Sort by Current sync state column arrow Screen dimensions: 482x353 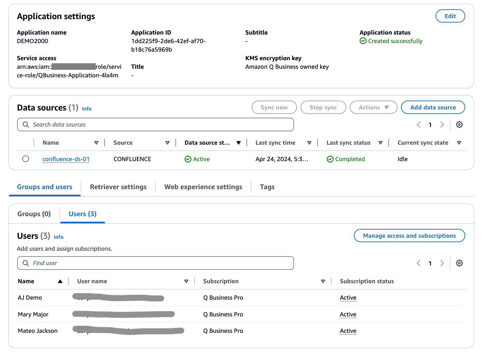point(459,143)
